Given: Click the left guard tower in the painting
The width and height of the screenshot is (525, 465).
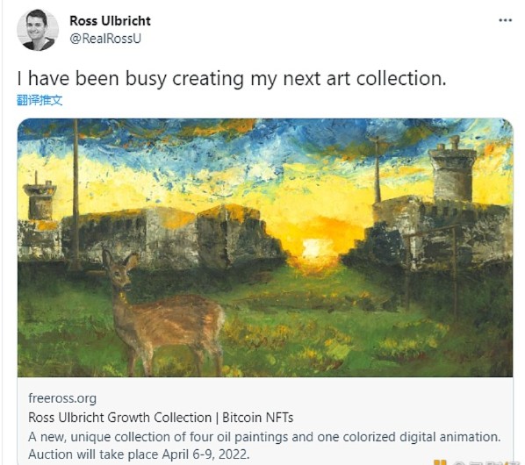Looking at the screenshot, I should (40, 197).
